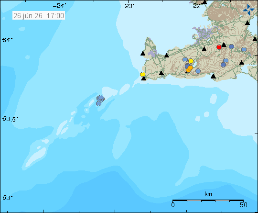Click the upper orange earthquake dot in the cluster
The width and height of the screenshot is (258, 213).
tap(190, 67)
